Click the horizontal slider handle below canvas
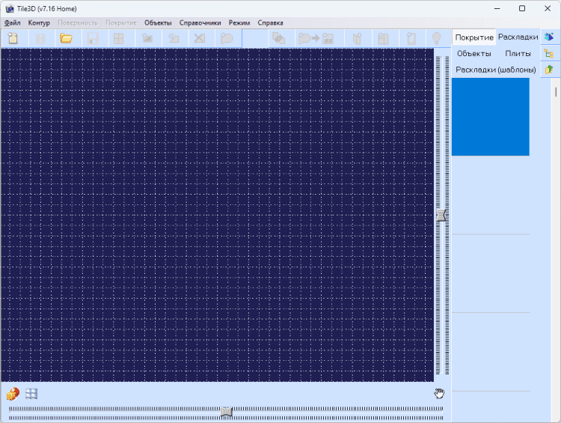 pyautogui.click(x=226, y=412)
